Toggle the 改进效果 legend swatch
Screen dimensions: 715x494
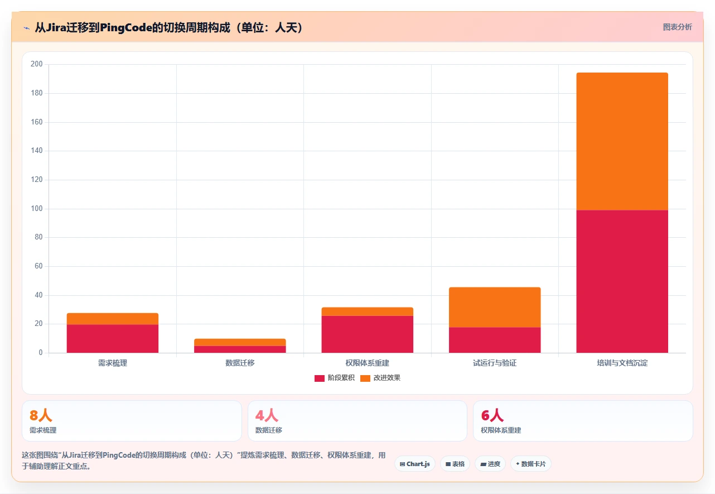click(365, 378)
